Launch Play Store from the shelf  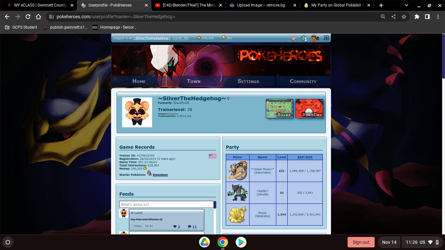241,242
